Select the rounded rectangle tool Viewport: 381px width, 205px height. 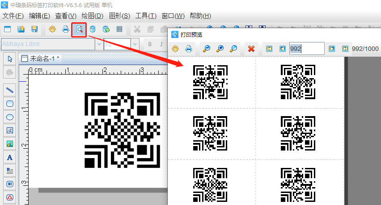point(10,104)
